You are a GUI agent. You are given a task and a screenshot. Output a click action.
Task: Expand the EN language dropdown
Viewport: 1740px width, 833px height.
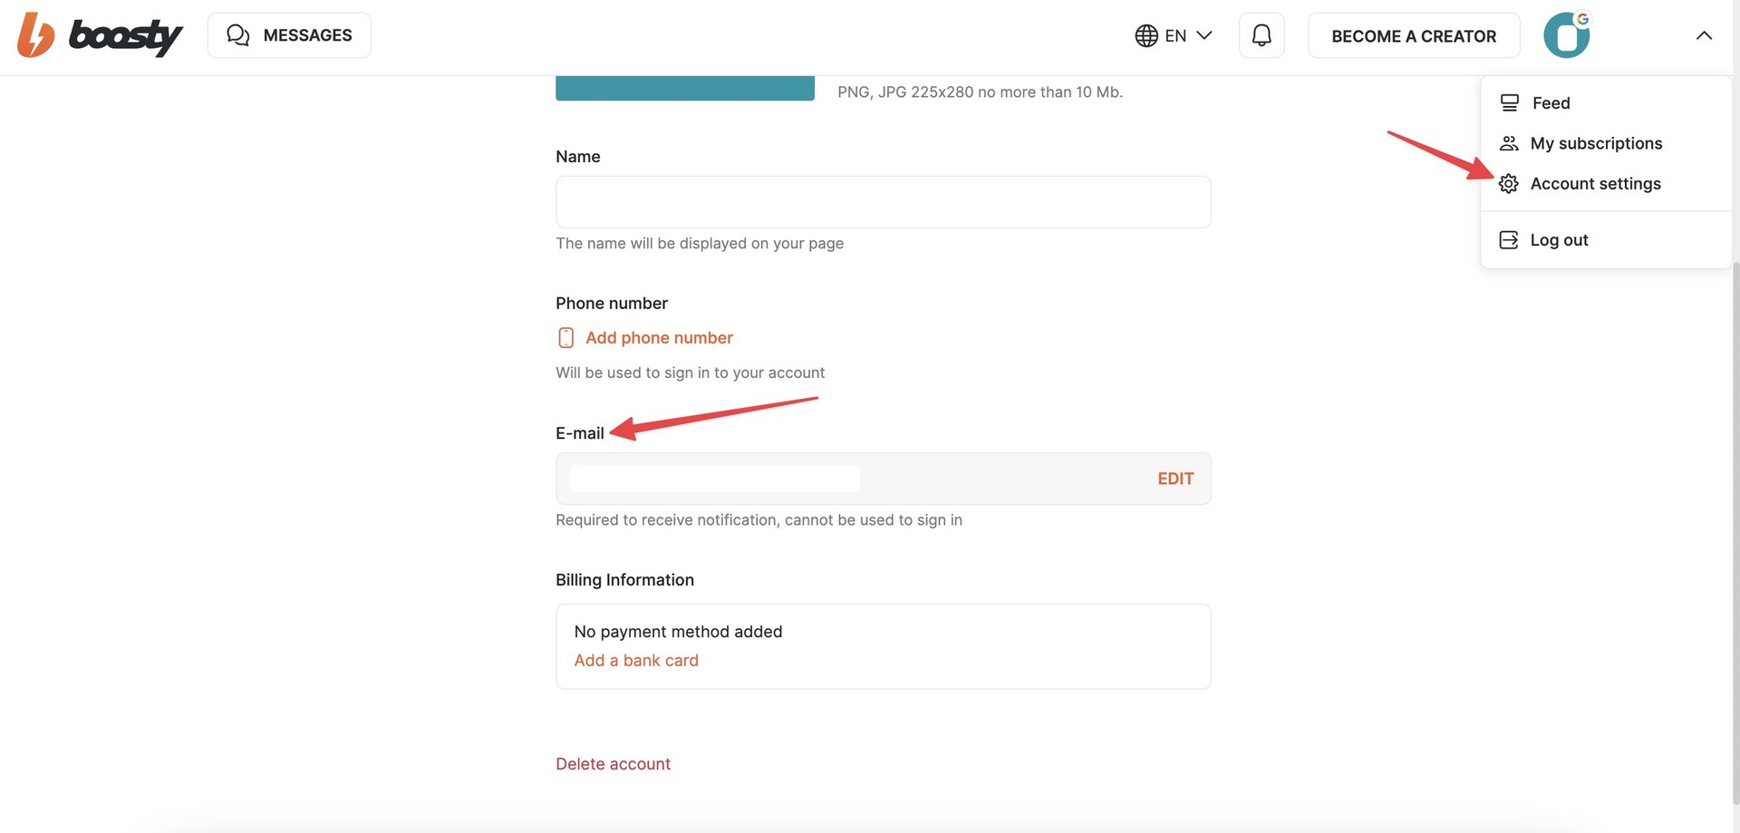coord(1204,35)
